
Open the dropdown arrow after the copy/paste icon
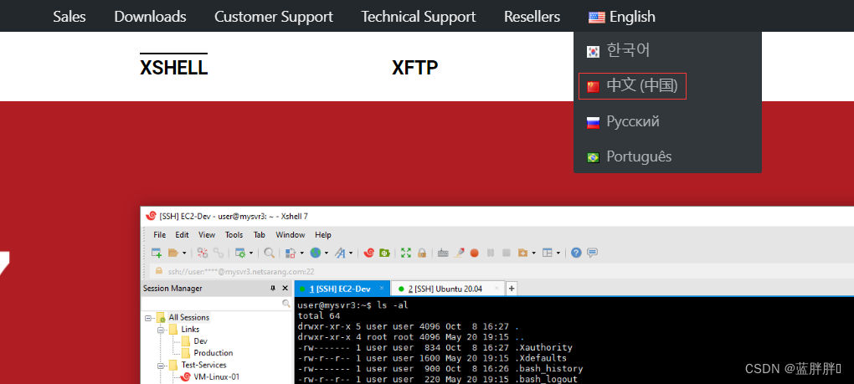point(301,253)
